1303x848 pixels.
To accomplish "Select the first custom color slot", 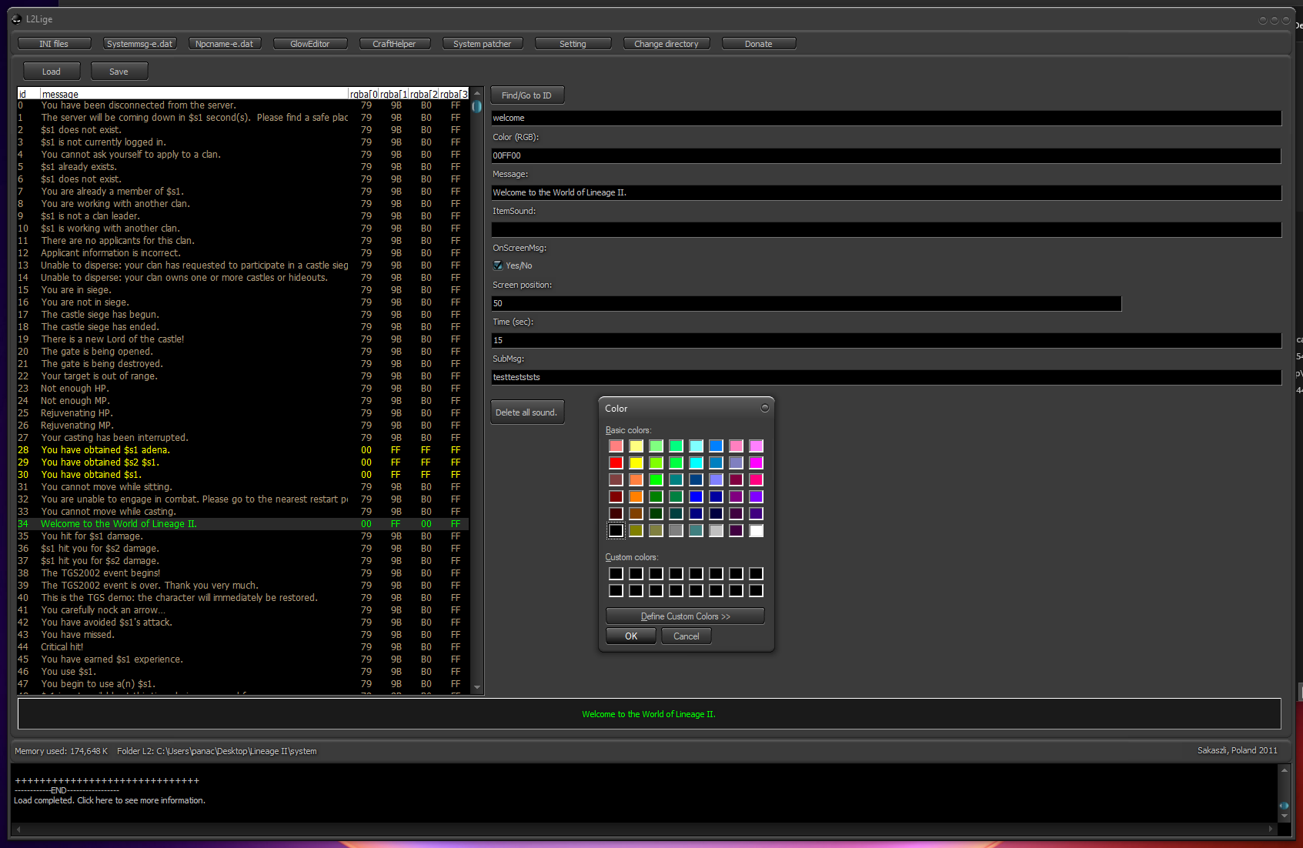I will click(616, 573).
